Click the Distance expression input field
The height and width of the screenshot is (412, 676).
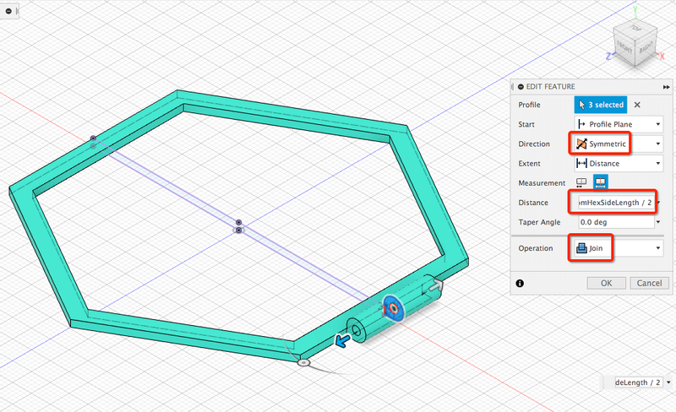(613, 203)
